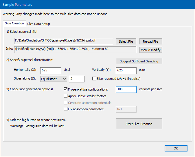
Task: Click the Reload File button
Action: [x=151, y=41]
